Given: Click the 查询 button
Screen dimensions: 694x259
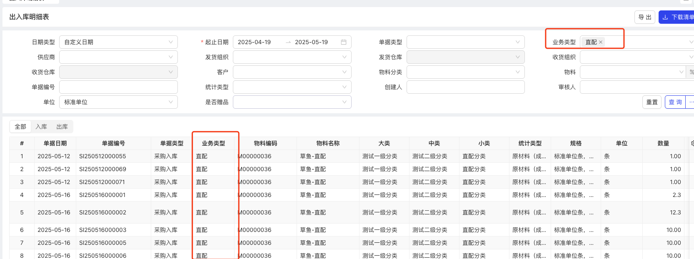Looking at the screenshot, I should (x=675, y=102).
